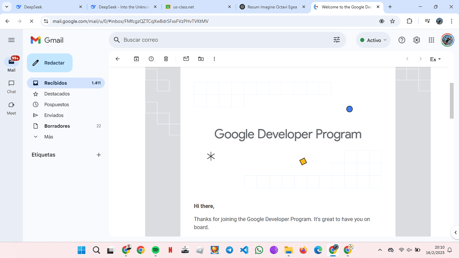This screenshot has width=459, height=258.
Task: Click the "Hi there," greeting text
Action: click(204, 206)
